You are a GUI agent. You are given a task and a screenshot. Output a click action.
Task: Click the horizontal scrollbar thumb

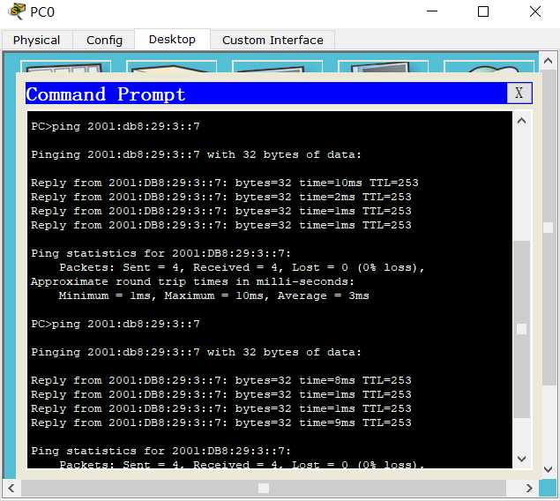pyautogui.click(x=263, y=488)
